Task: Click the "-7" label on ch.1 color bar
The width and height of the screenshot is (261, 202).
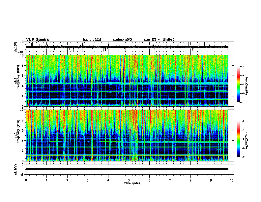Action: pyautogui.click(x=243, y=102)
